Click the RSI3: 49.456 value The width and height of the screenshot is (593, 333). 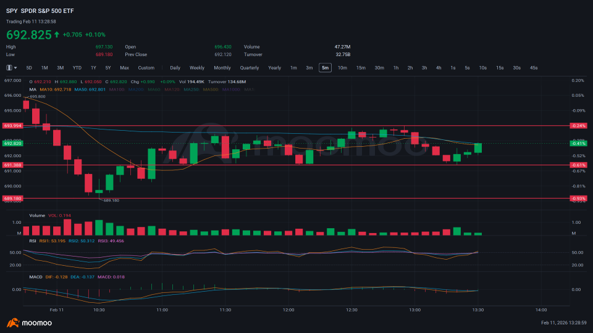(x=111, y=241)
